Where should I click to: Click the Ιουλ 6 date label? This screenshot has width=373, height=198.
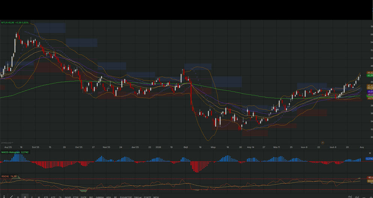tap(333, 147)
